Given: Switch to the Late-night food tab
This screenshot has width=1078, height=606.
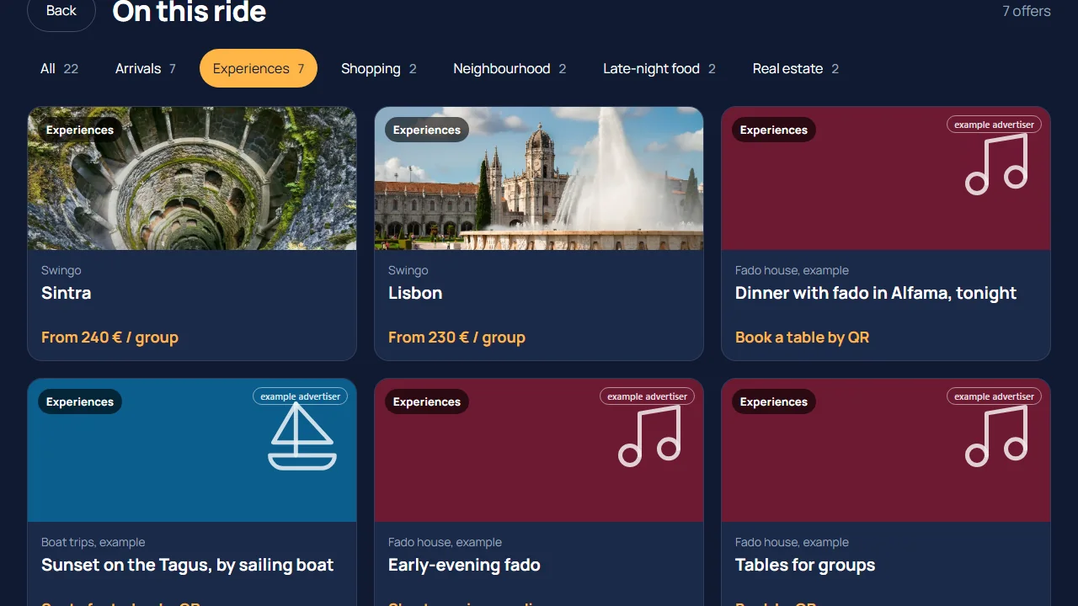Looking at the screenshot, I should [x=659, y=68].
